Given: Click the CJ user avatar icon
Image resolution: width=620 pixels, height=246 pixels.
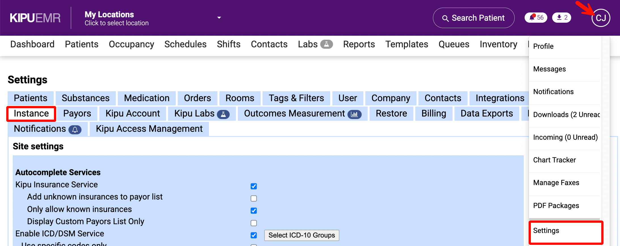Looking at the screenshot, I should pos(601,18).
